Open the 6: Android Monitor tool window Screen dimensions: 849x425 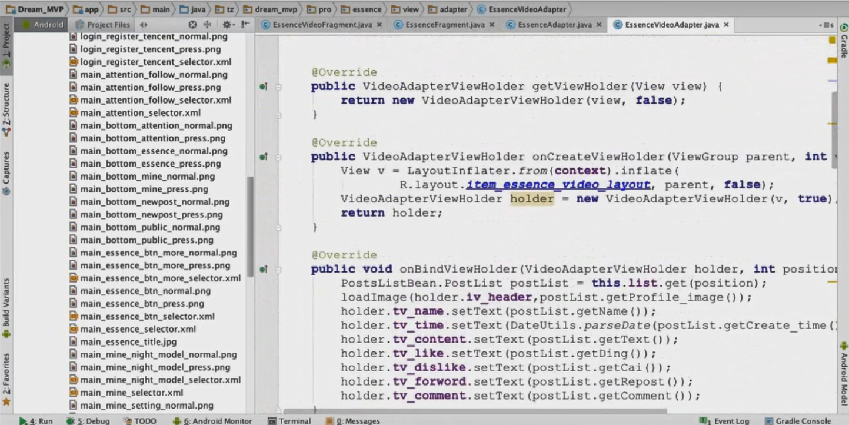tap(212, 421)
